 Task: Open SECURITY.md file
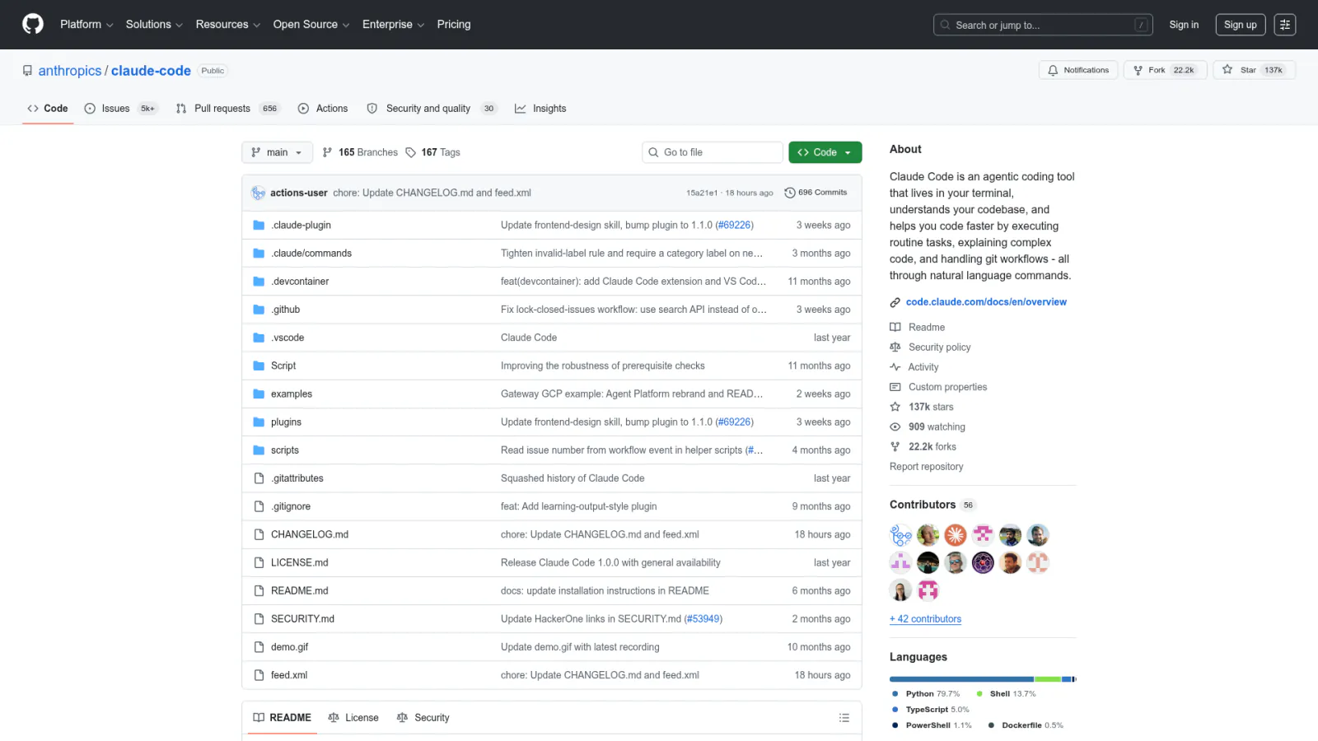coord(302,619)
